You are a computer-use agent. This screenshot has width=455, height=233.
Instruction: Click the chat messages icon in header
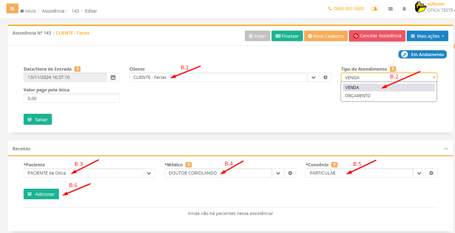tap(374, 9)
